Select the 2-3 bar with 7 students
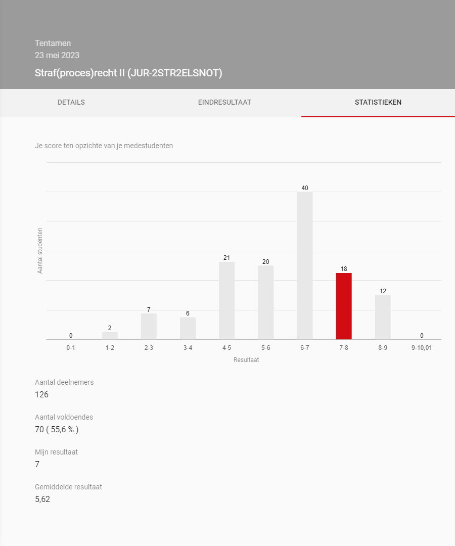 point(149,327)
